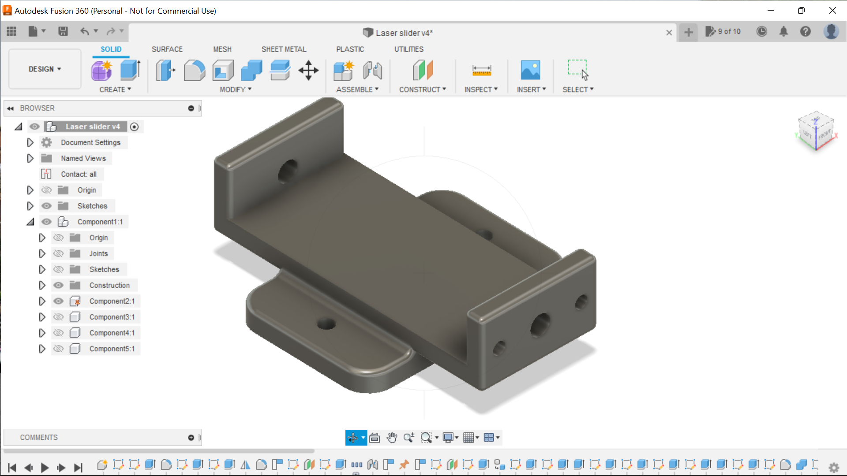Image resolution: width=847 pixels, height=476 pixels.
Task: Select the New Component assemble icon
Action: coord(344,71)
